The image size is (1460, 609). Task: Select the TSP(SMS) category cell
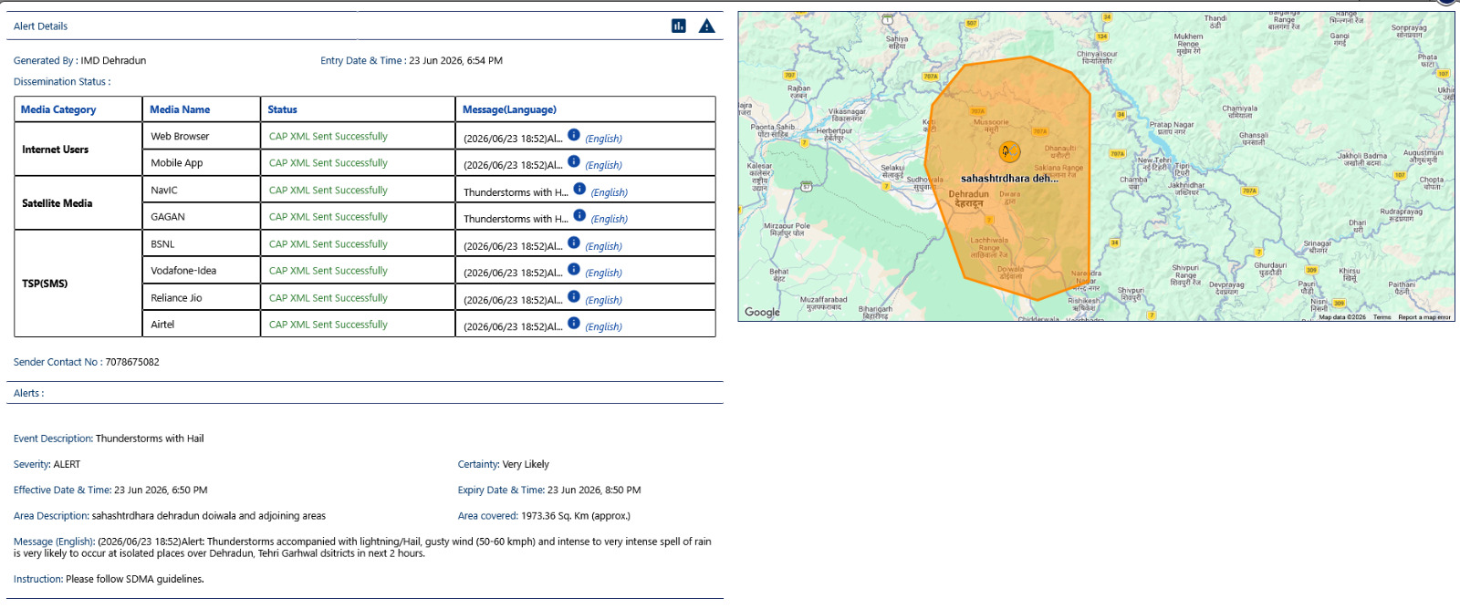[x=78, y=284]
